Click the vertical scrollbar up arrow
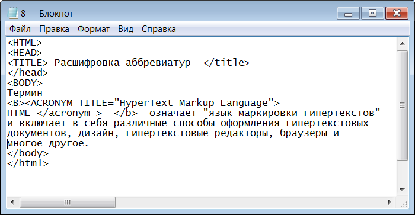This screenshot has height=215, width=415. (403, 44)
